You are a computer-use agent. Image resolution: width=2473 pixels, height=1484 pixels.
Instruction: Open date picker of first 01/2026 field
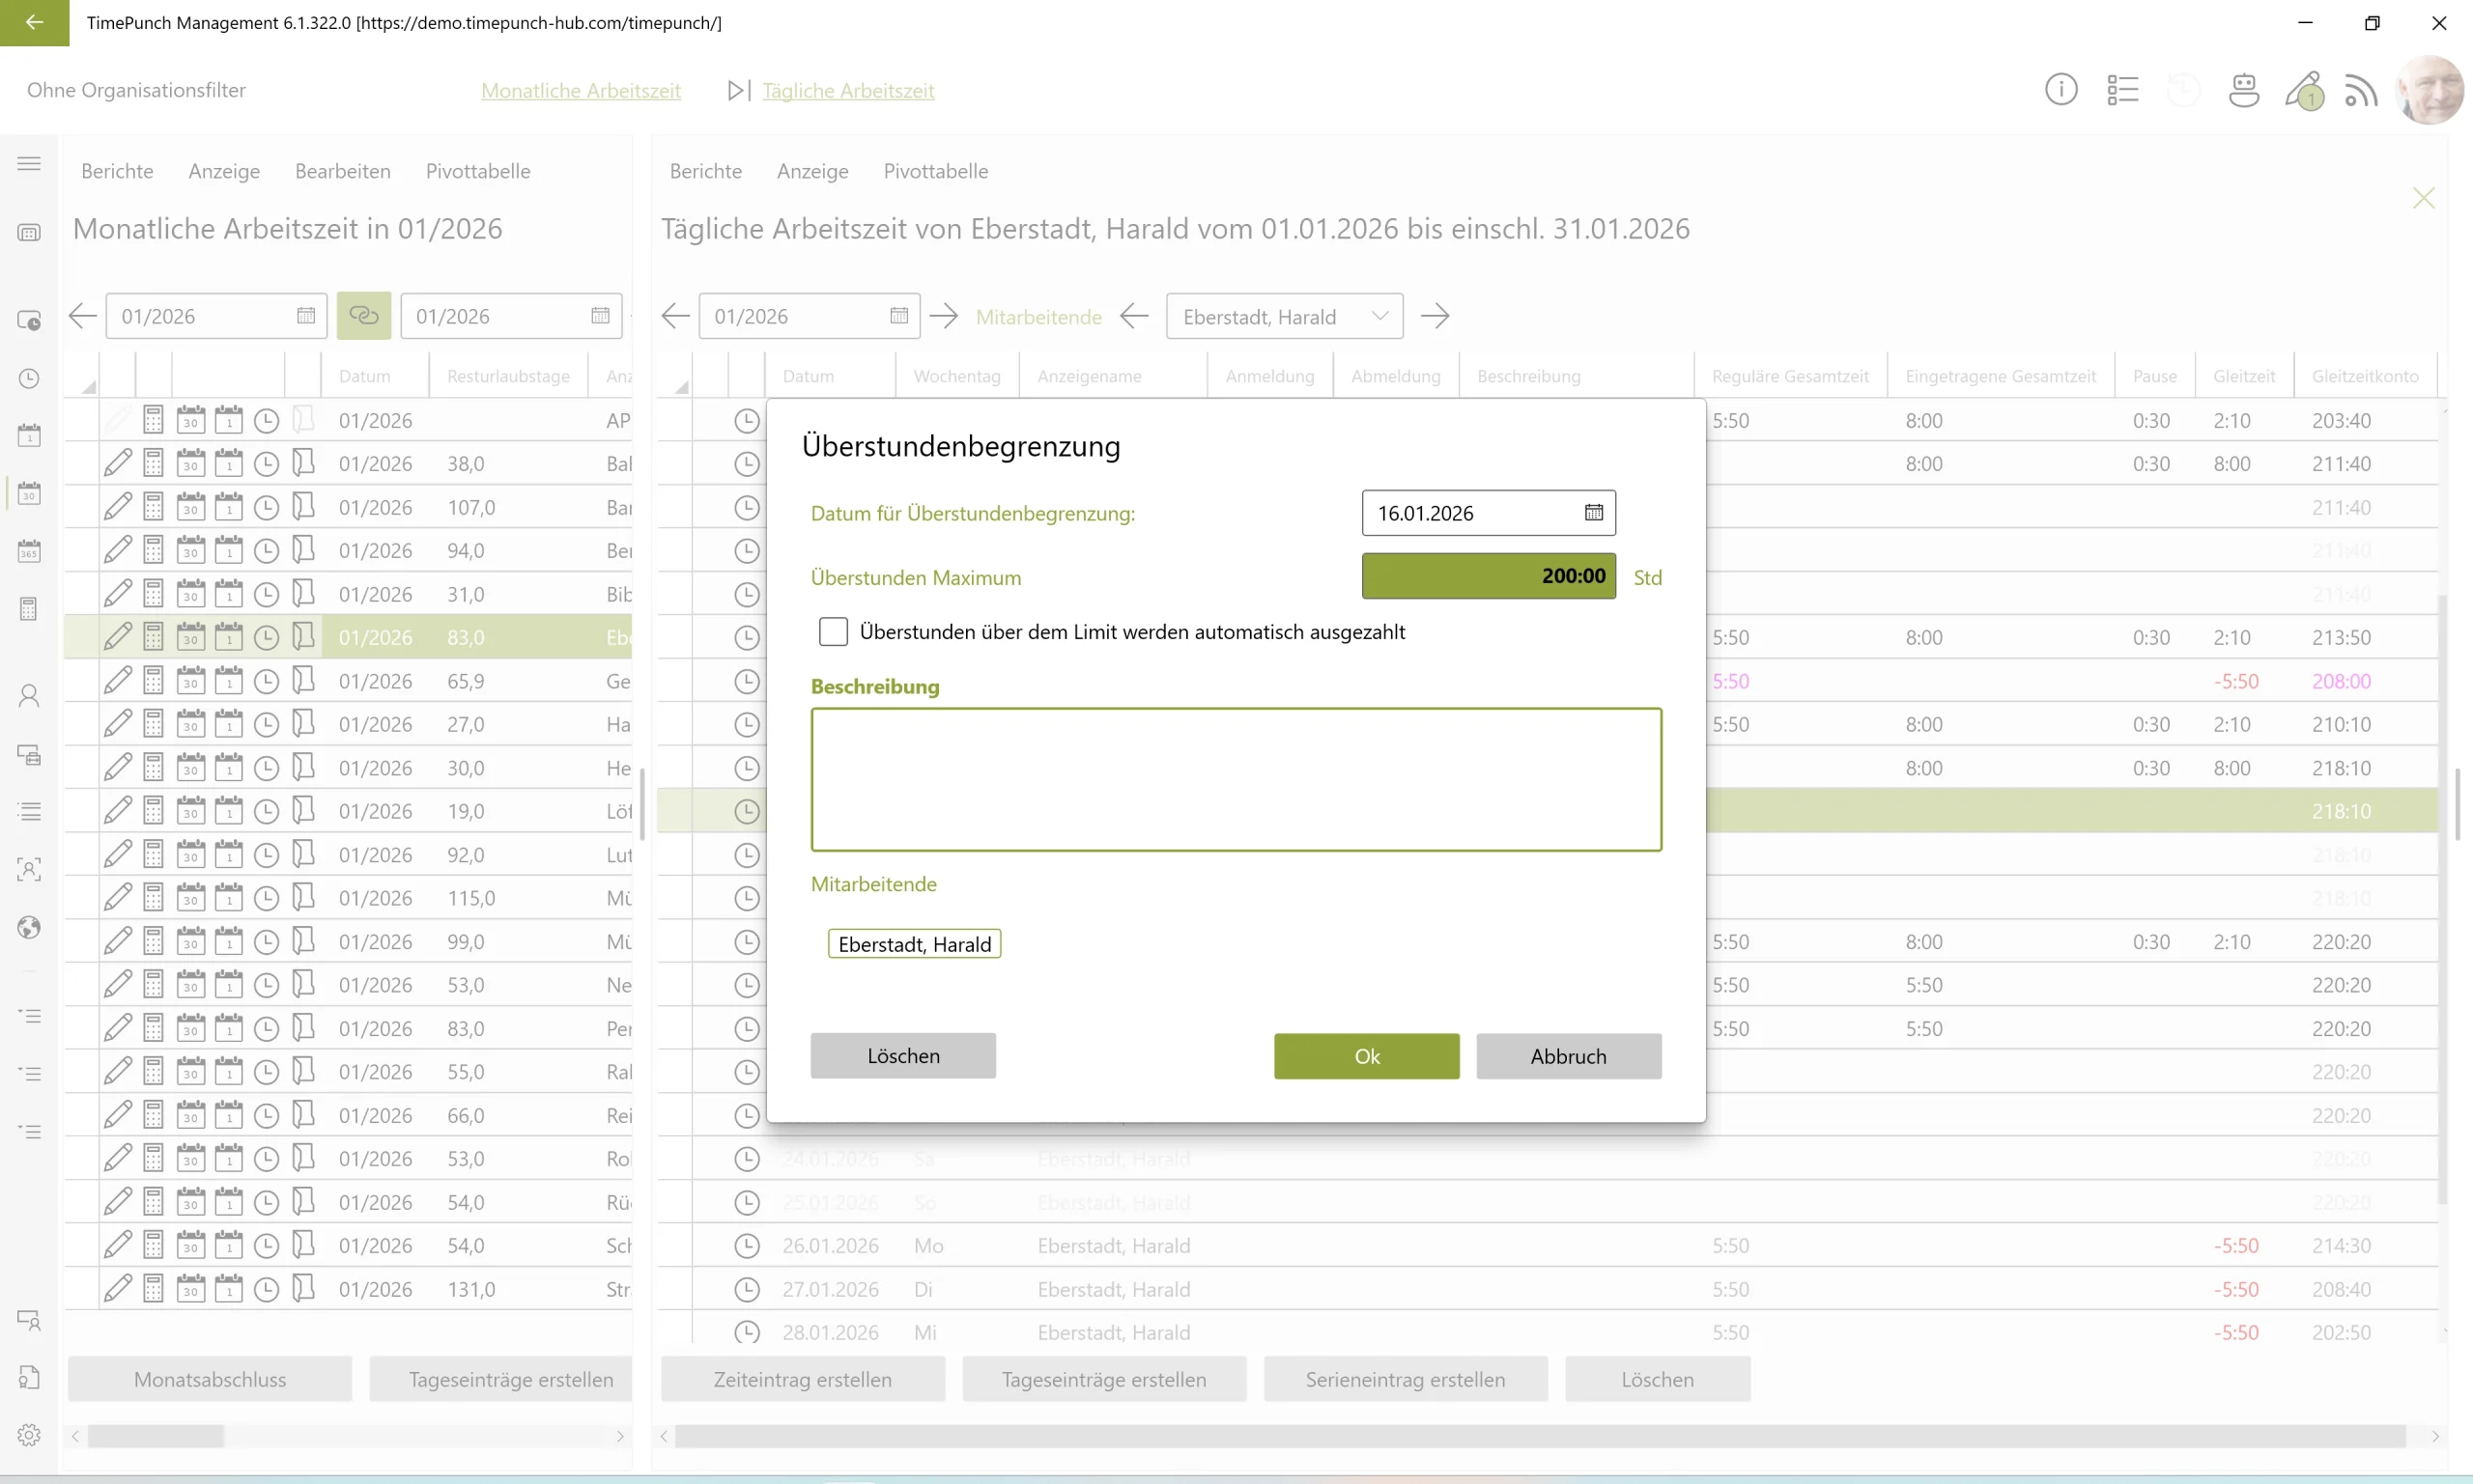(306, 316)
